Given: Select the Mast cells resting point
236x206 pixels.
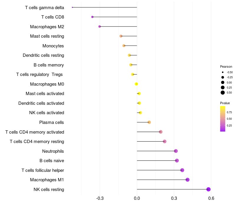Looking at the screenshot, I should click(121, 36).
